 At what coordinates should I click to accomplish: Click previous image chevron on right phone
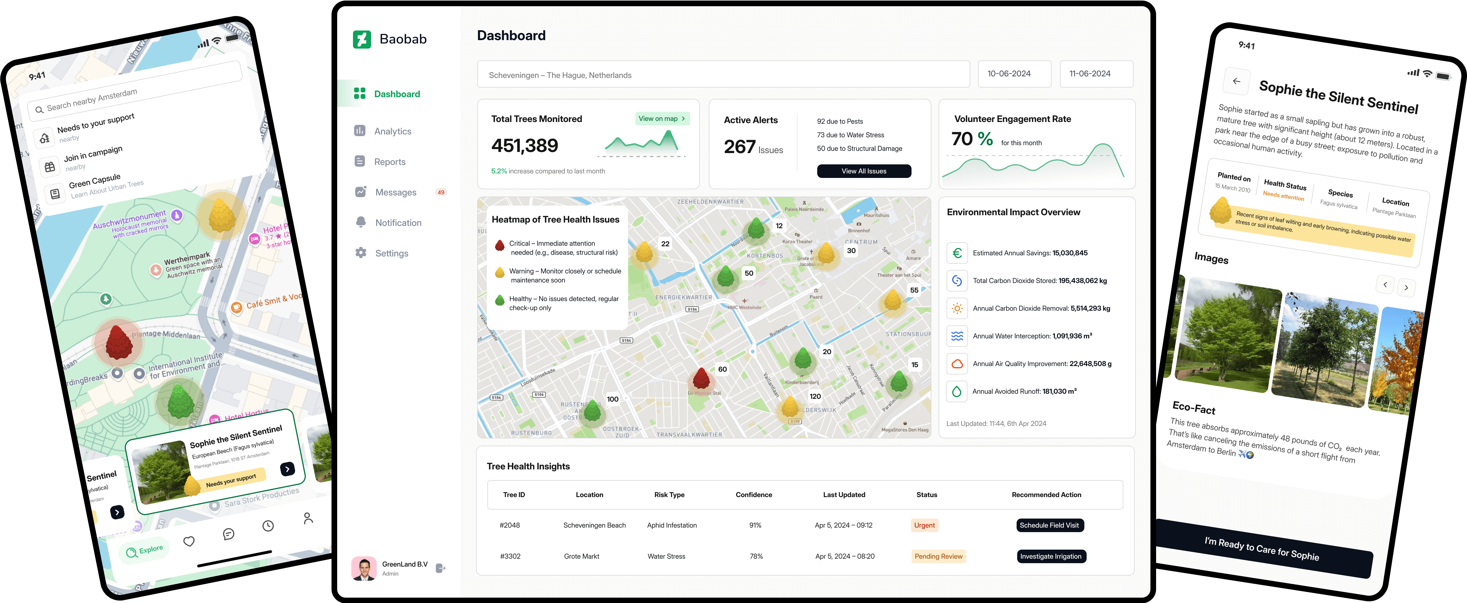click(x=1385, y=284)
